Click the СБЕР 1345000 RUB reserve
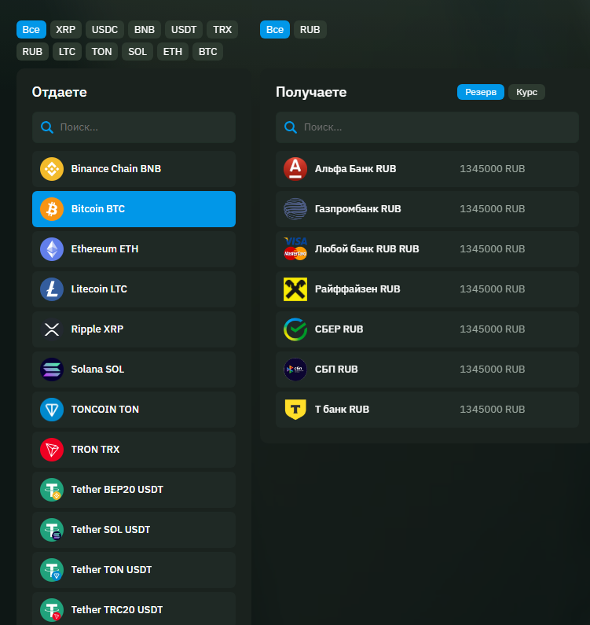This screenshot has width=590, height=625. coord(493,329)
